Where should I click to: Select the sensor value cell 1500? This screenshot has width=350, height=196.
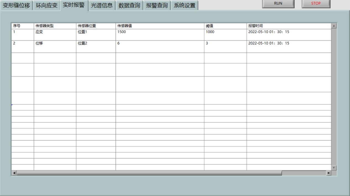coord(160,34)
